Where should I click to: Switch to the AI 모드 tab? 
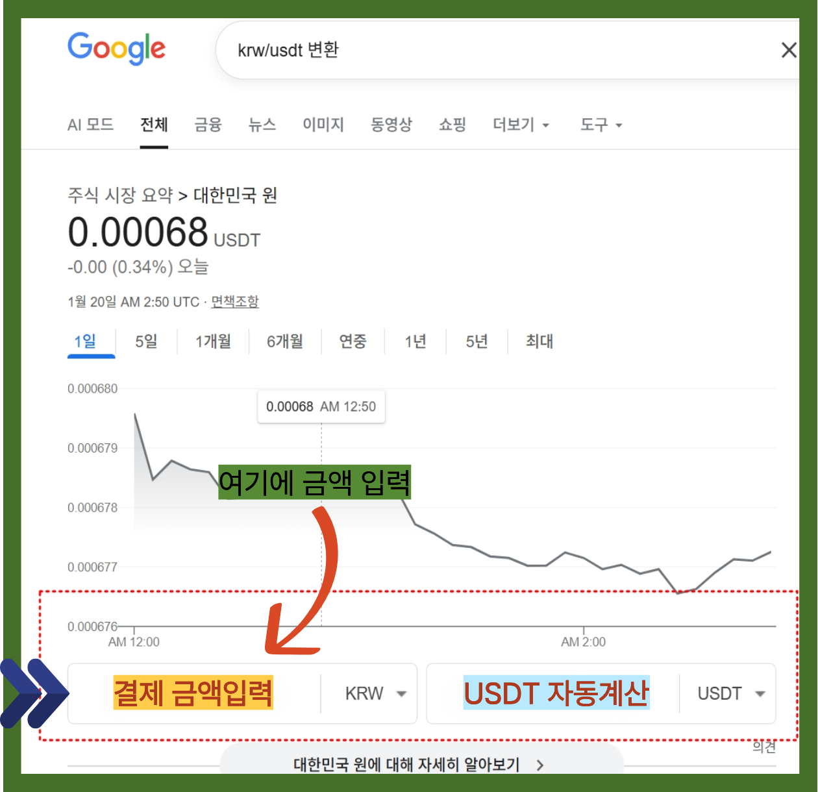click(90, 125)
